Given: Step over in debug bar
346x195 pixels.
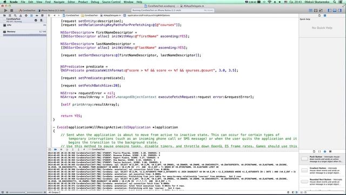Looking at the screenshot, I should [67, 149].
